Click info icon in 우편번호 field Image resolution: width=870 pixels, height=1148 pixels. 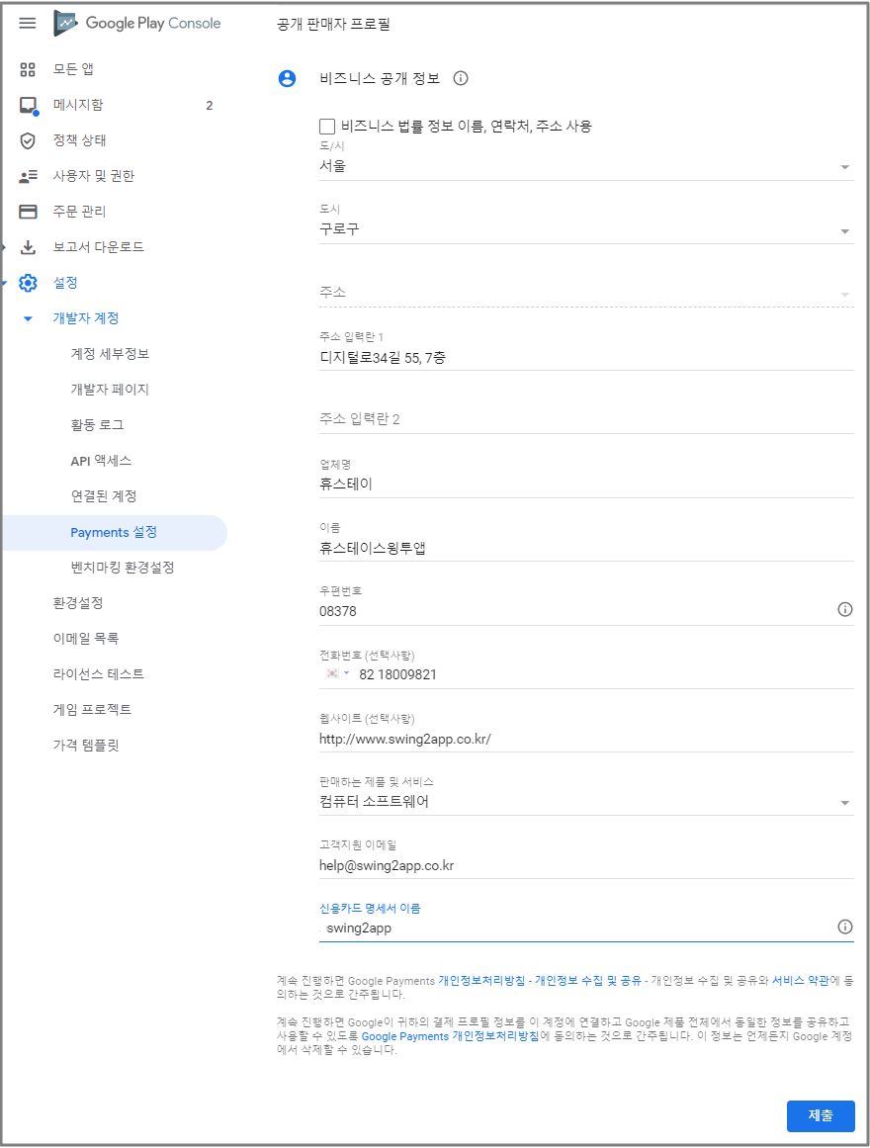(x=844, y=610)
